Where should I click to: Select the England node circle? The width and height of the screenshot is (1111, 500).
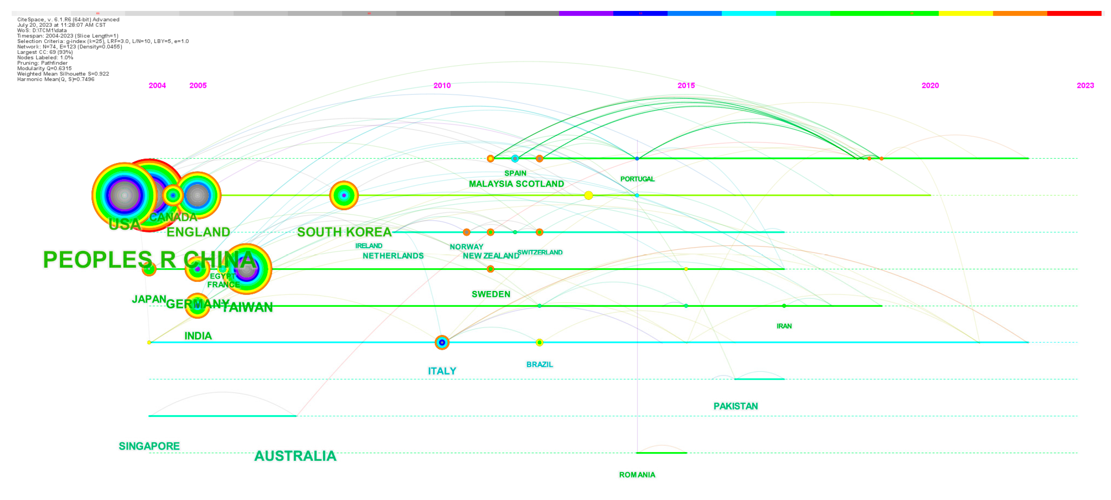[197, 195]
